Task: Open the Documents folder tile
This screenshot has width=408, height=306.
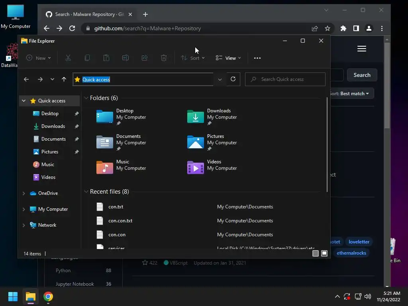Action: 121,142
